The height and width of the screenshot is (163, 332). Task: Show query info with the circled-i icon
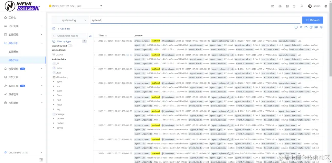pyautogui.click(x=296, y=27)
